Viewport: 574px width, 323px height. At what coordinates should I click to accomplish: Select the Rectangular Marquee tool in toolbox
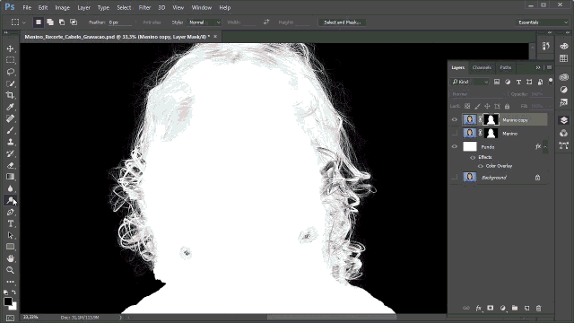[x=10, y=60]
